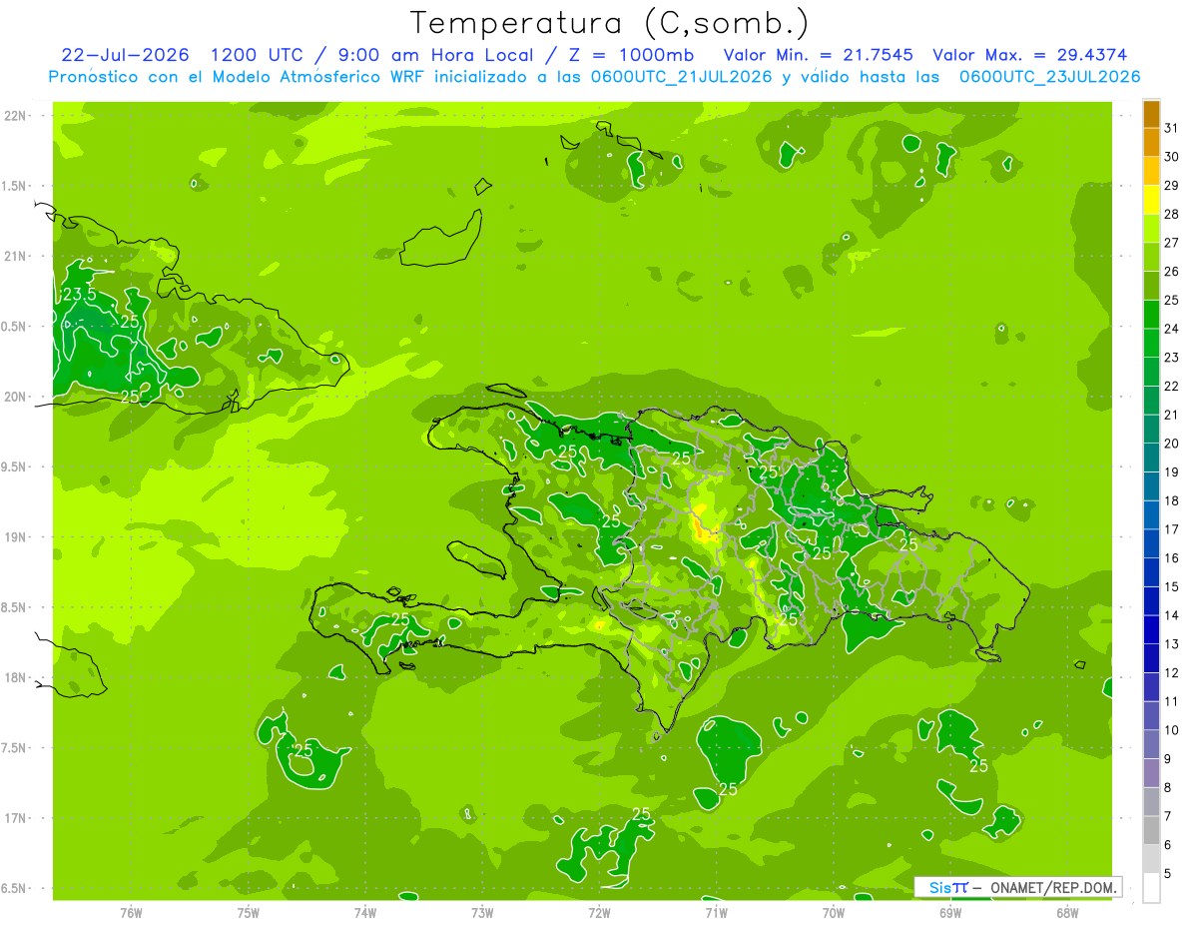Click the blue swatch between 15 and 16
The width and height of the screenshot is (1198, 926).
pyautogui.click(x=1151, y=572)
